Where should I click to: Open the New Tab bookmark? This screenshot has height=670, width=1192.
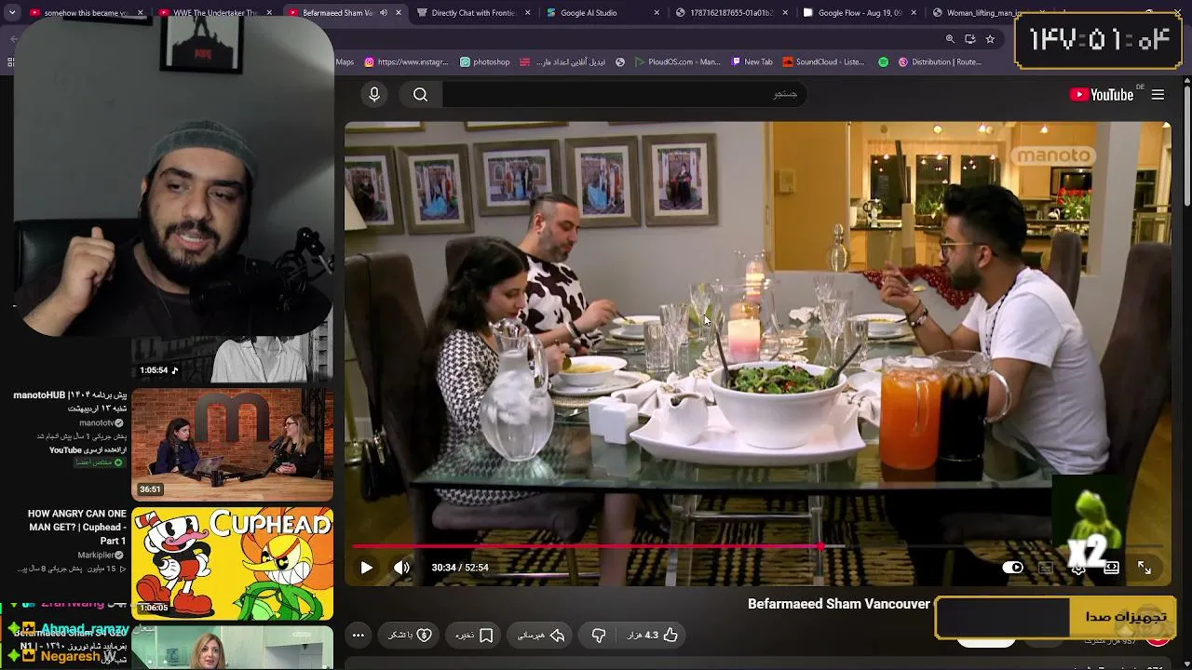click(x=752, y=62)
